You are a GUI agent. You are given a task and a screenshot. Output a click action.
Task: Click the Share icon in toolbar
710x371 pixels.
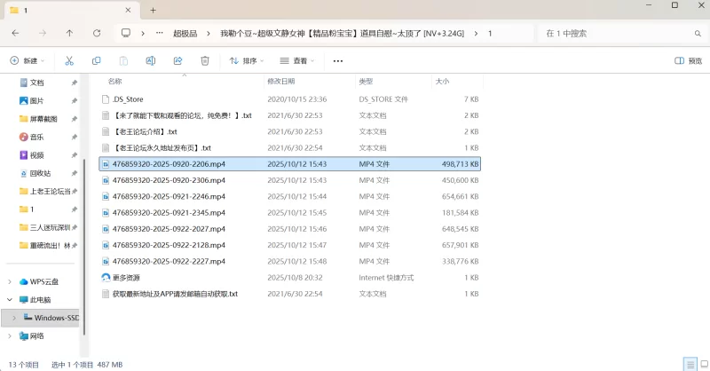(177, 61)
